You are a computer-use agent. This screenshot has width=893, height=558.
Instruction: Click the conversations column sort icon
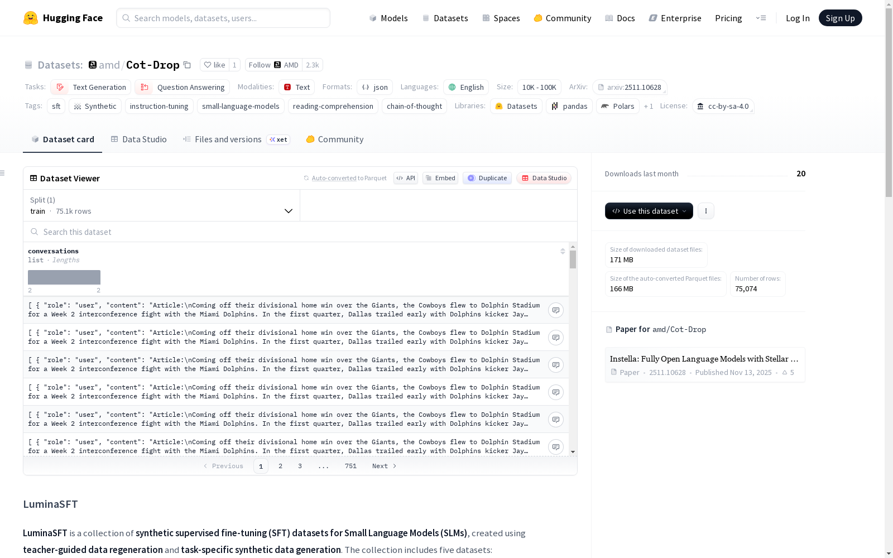(563, 251)
